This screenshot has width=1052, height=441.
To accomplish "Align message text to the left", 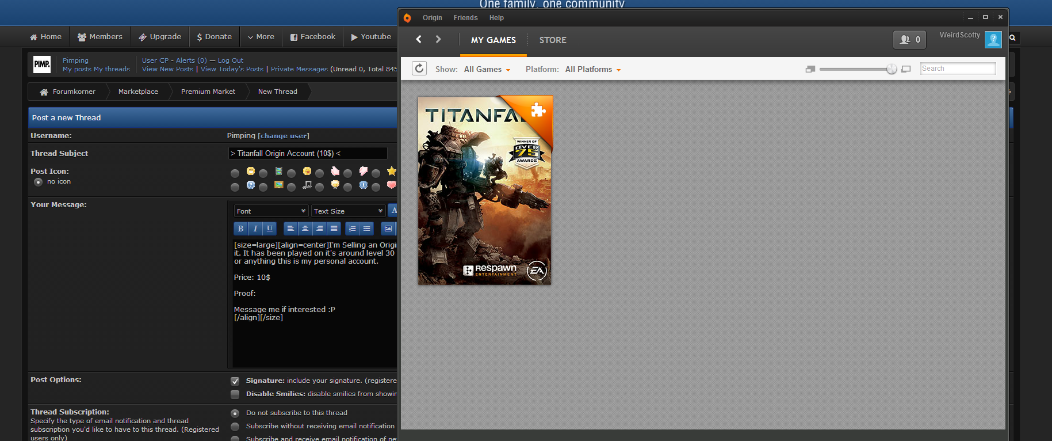I will pos(291,229).
